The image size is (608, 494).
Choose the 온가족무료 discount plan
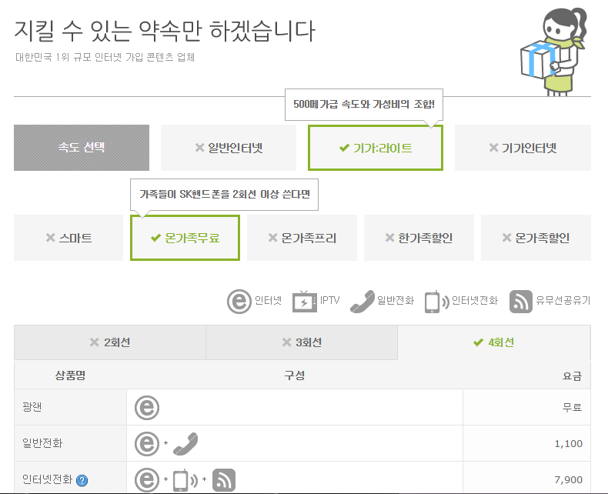coord(185,238)
